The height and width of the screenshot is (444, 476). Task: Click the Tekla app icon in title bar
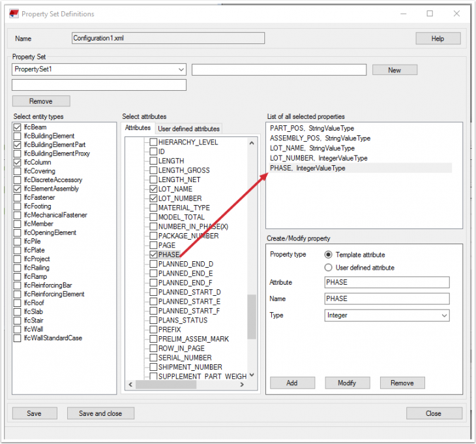click(12, 13)
